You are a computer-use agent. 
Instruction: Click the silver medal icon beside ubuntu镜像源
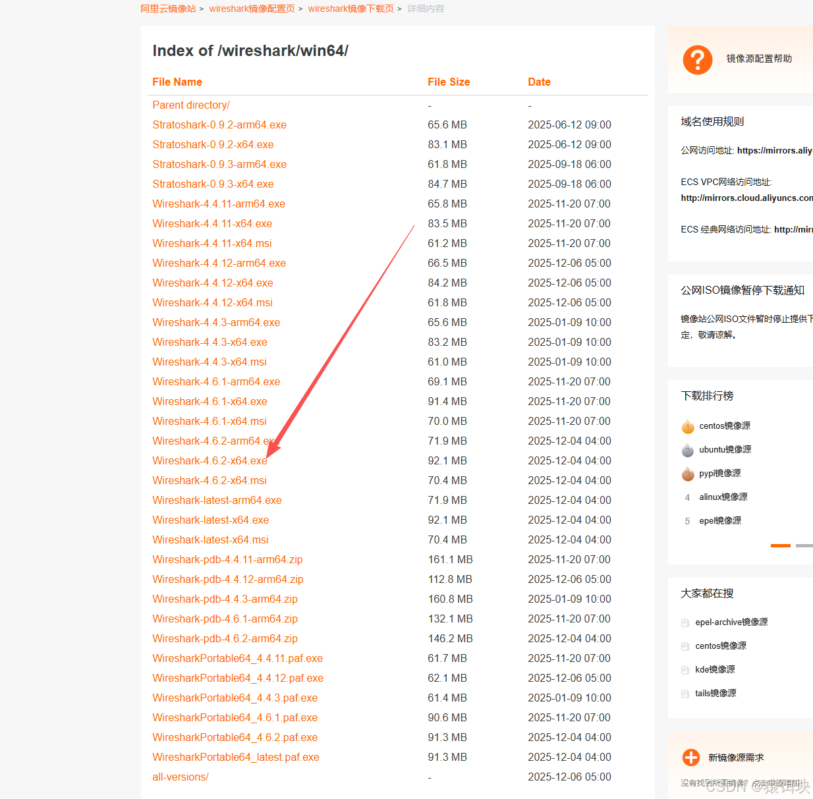coord(688,450)
